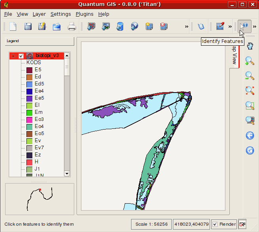Open the Settings menu
Image resolution: width=259 pixels, height=232 pixels.
[x=61, y=14]
